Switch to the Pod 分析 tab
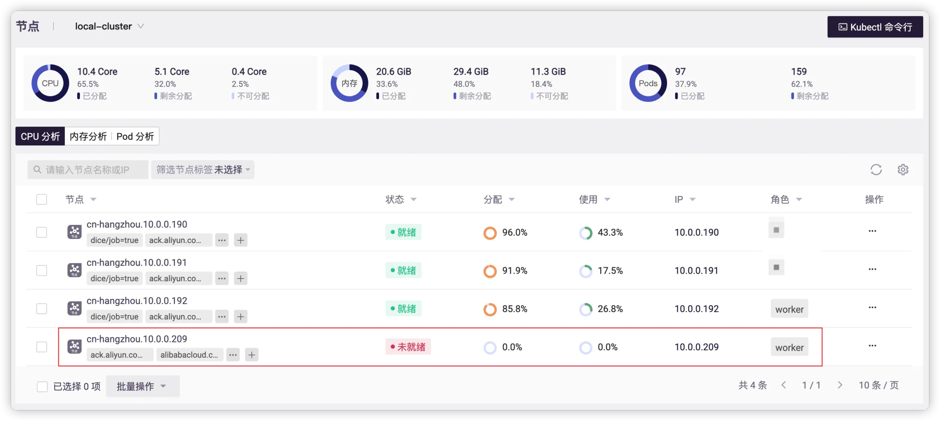The height and width of the screenshot is (421, 940). 135,136
